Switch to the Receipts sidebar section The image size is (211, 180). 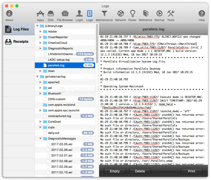point(18,41)
